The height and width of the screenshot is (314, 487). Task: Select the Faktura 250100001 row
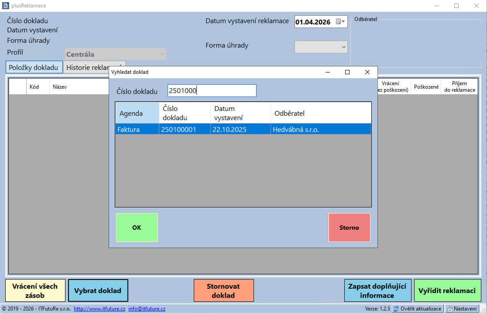click(x=243, y=129)
